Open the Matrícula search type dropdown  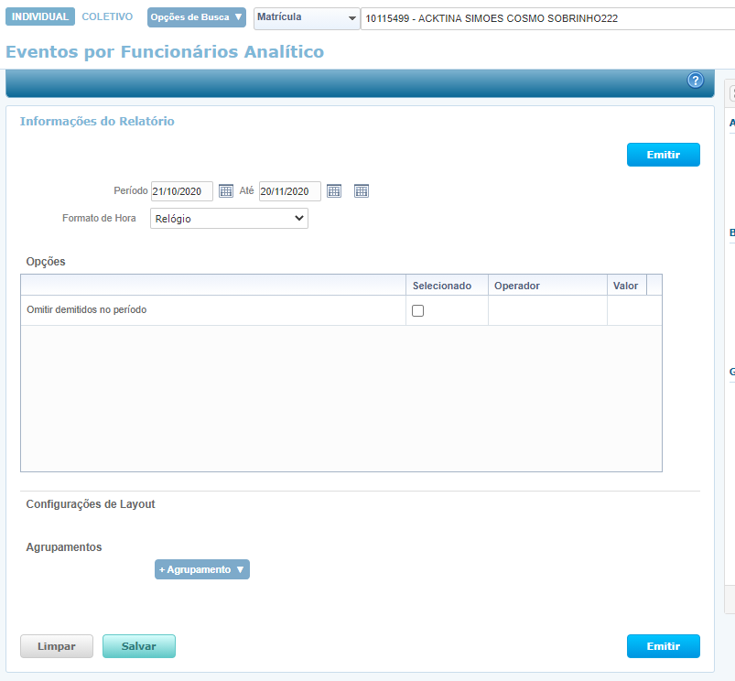[x=307, y=18]
